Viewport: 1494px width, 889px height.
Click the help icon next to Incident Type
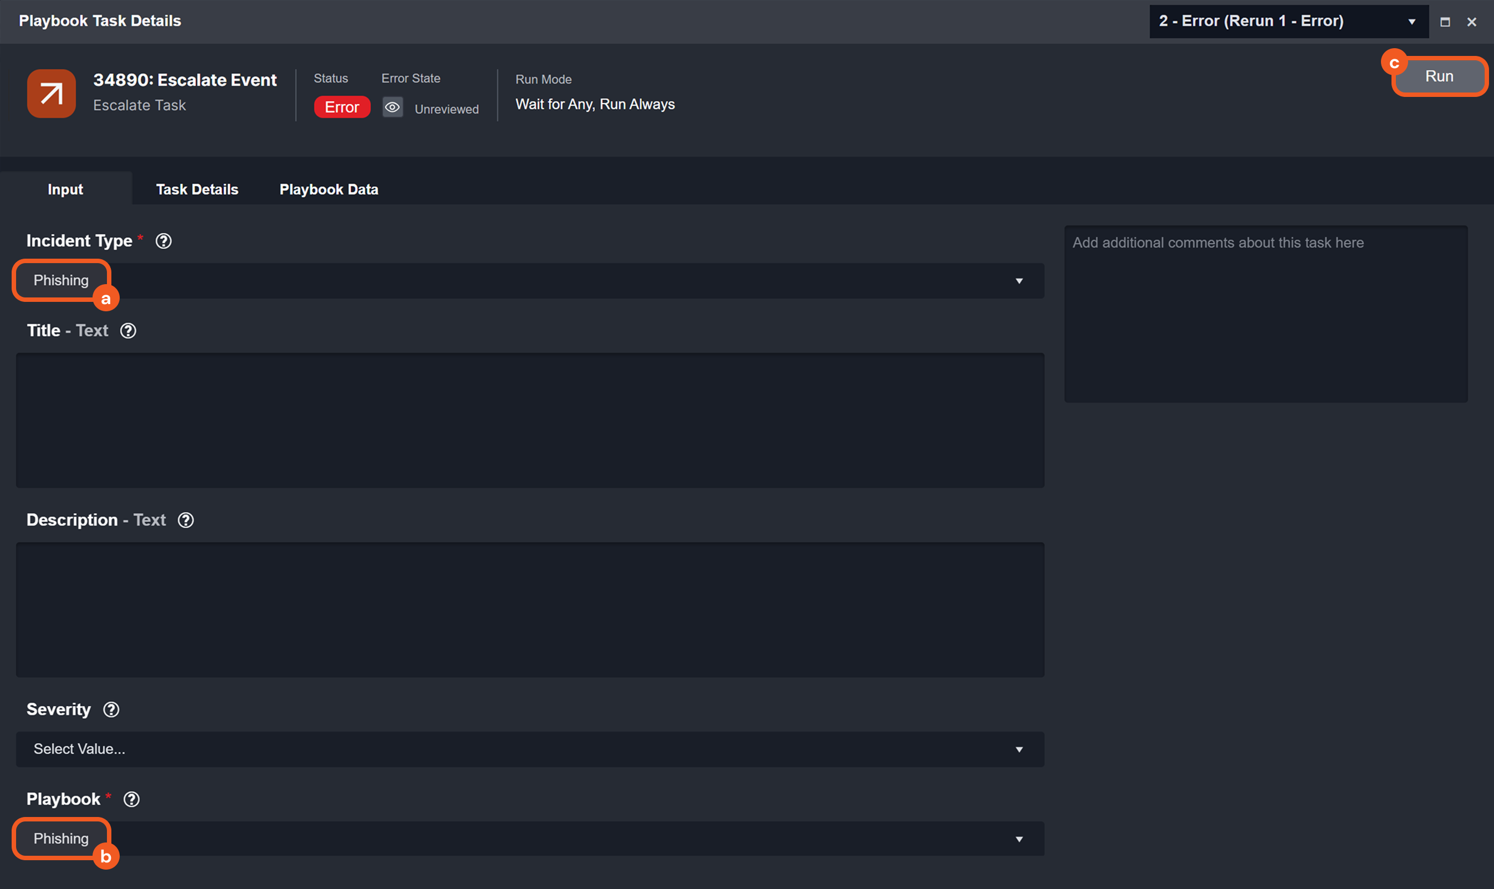(163, 241)
